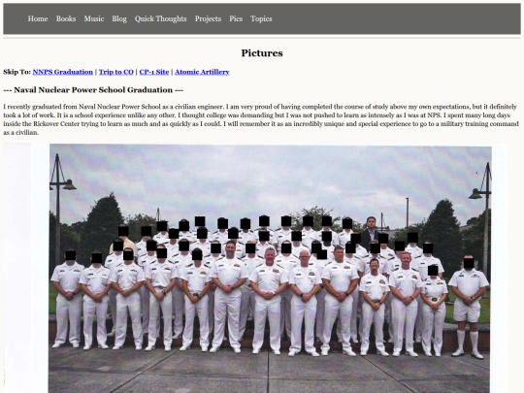The image size is (524, 393).
Task: Jump to the NNPS Graduation section
Action: click(x=63, y=72)
